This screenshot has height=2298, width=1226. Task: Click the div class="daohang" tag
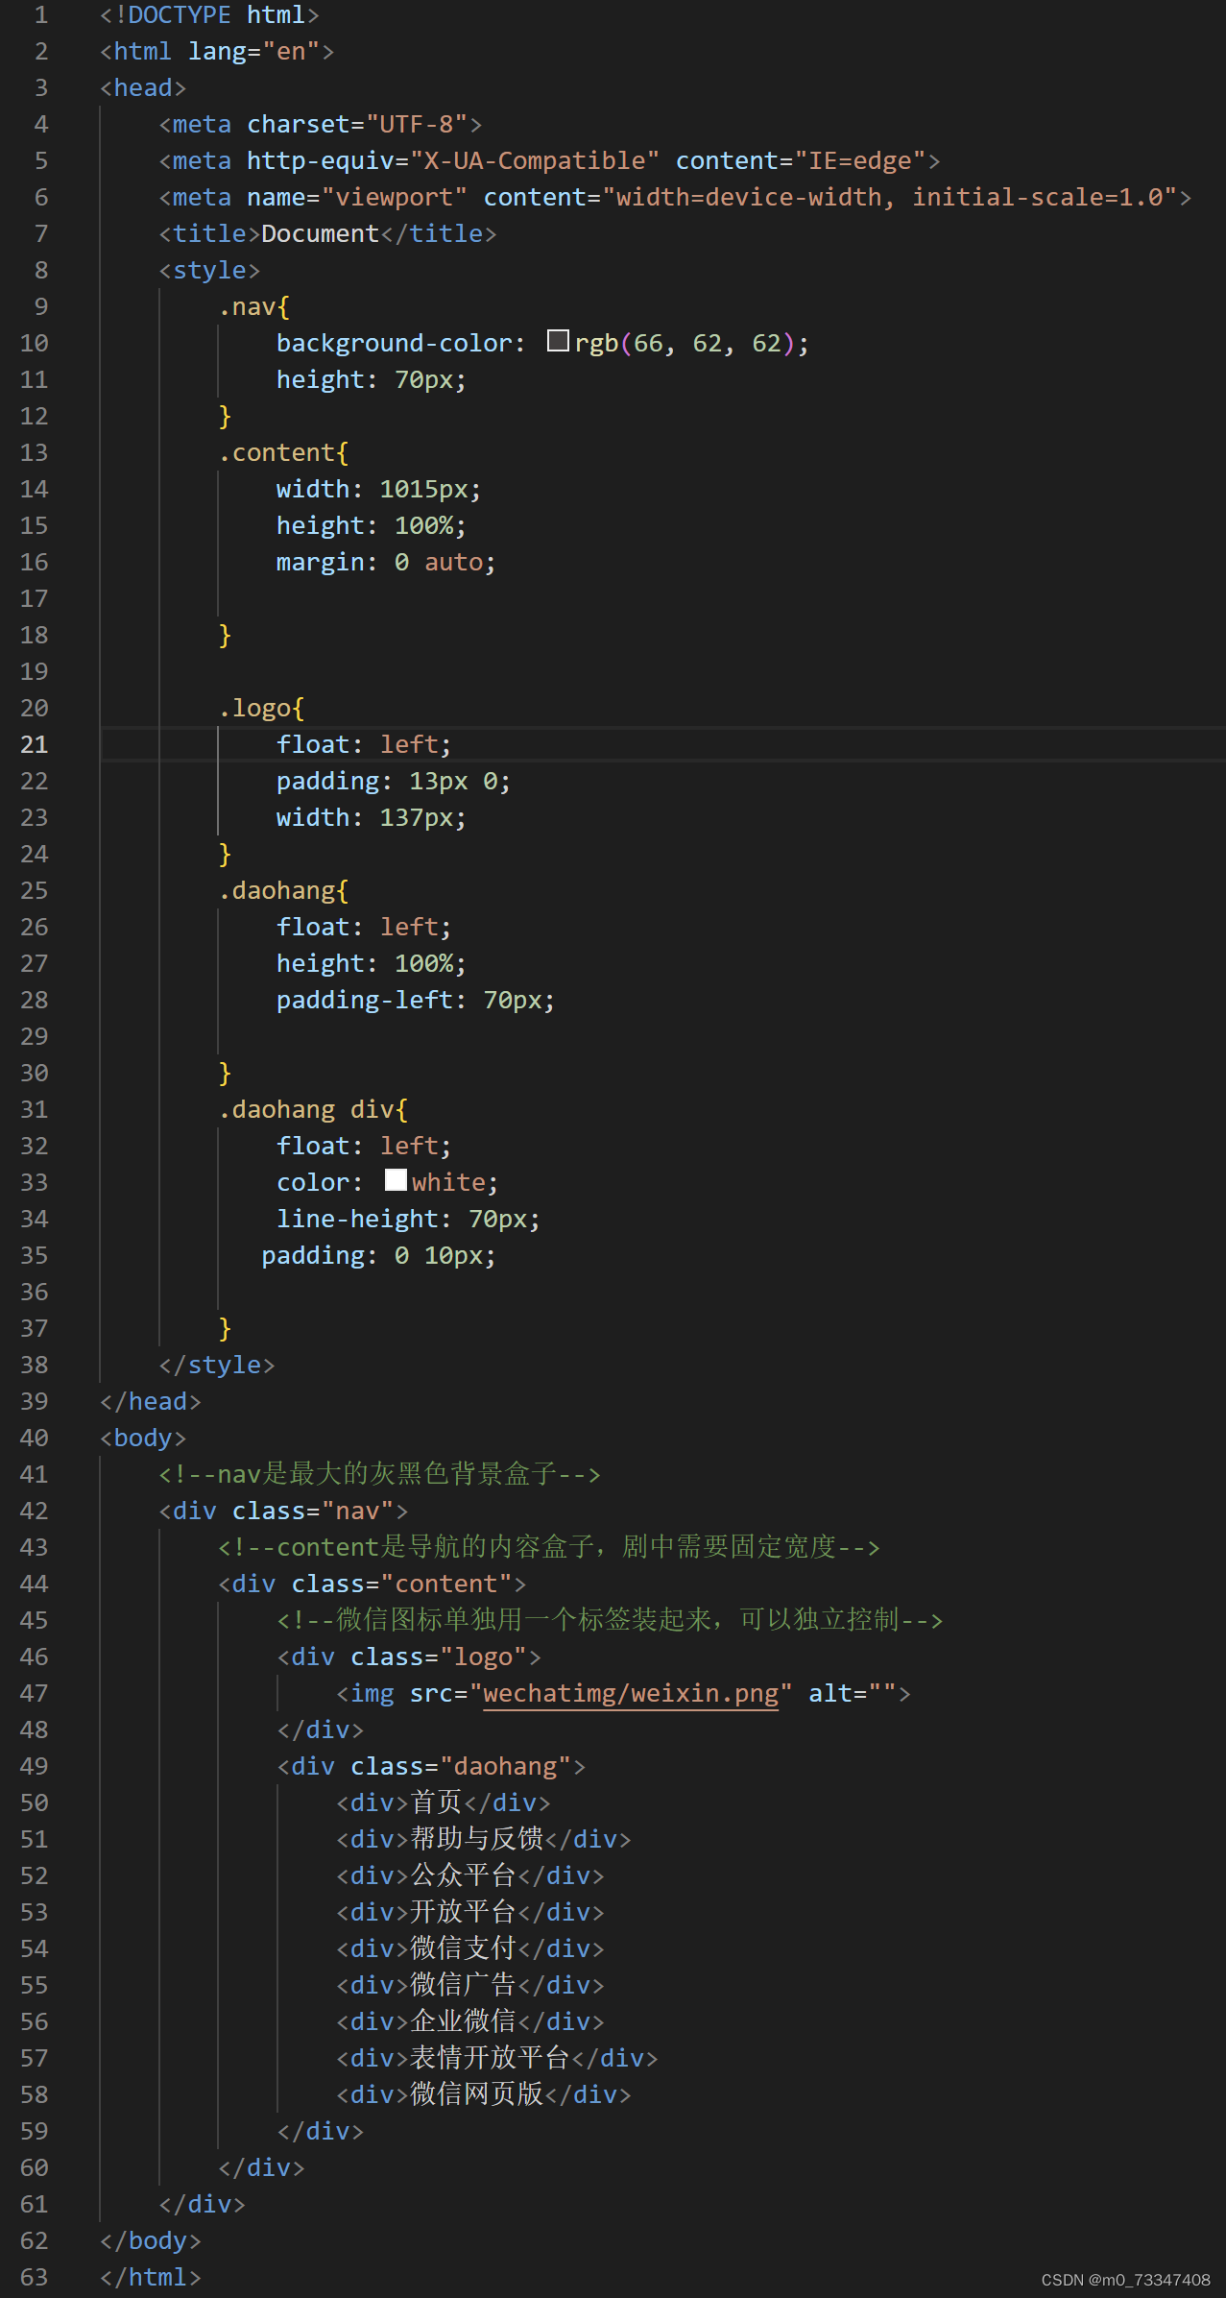point(431,1767)
